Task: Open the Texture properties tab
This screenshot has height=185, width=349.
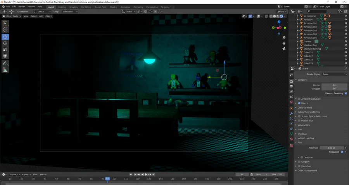Action: 291,145
